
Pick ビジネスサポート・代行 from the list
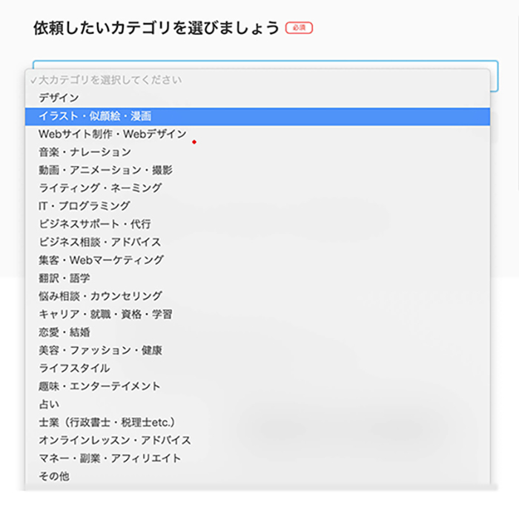tap(257, 224)
